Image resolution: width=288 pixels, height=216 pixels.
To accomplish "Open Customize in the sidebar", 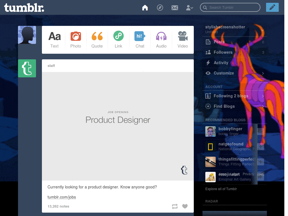I will [235, 73].
